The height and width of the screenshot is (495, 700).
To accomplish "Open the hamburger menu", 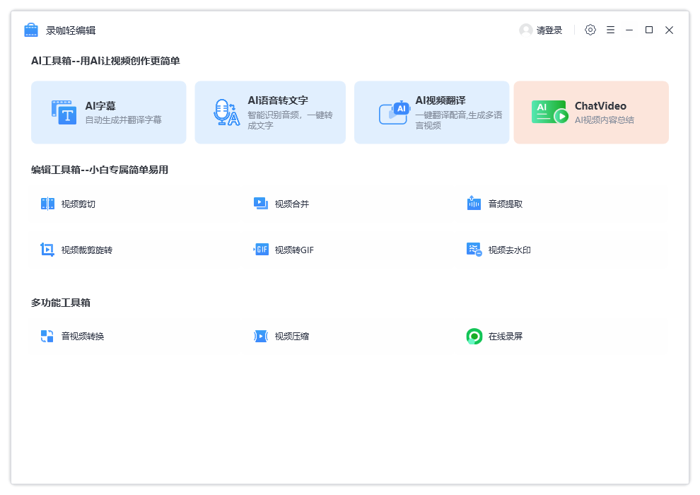I will point(610,30).
